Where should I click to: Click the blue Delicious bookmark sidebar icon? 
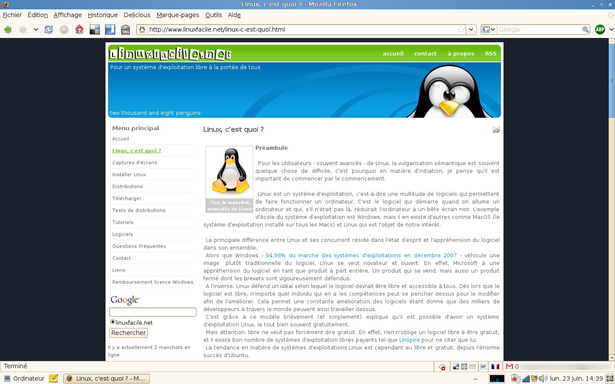click(x=110, y=29)
